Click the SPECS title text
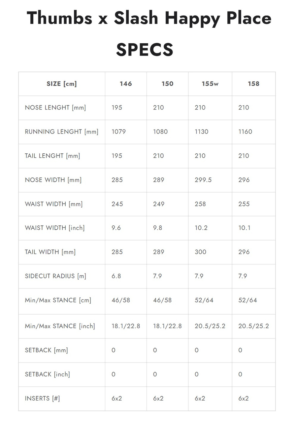Image resolution: width=297 pixels, height=422 pixels. 145,50
